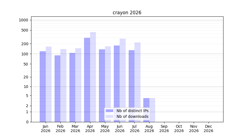
Task: Click the chart title crayon 2026
Action: [127, 13]
